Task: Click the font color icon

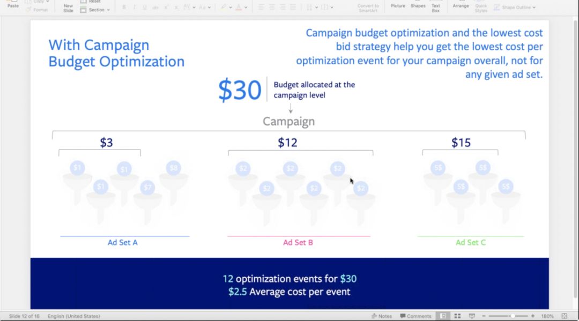Action: (x=239, y=8)
